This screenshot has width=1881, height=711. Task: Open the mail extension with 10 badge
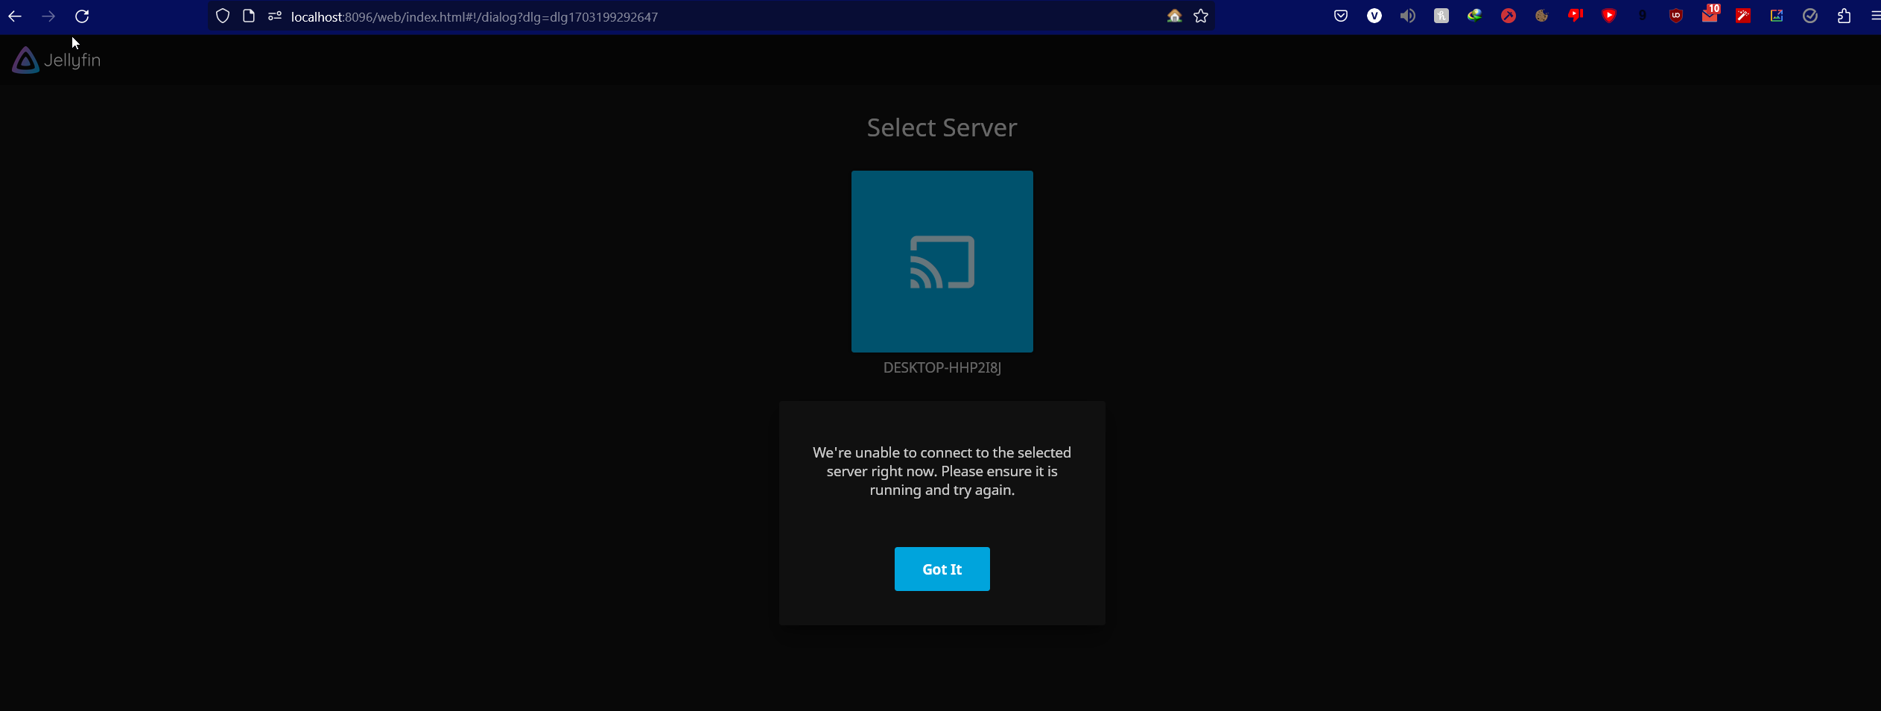coord(1710,16)
